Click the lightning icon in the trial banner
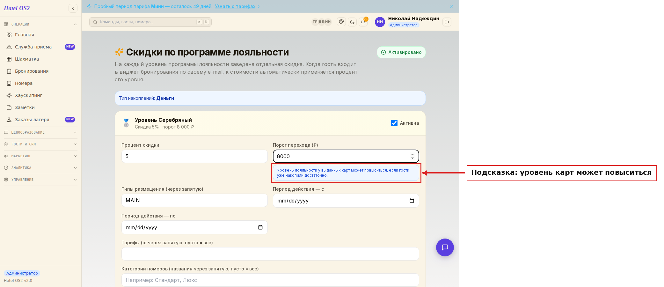The height and width of the screenshot is (287, 664). pyautogui.click(x=89, y=6)
